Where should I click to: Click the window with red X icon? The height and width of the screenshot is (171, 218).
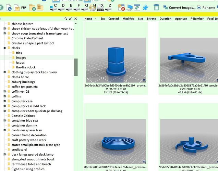click(x=121, y=8)
